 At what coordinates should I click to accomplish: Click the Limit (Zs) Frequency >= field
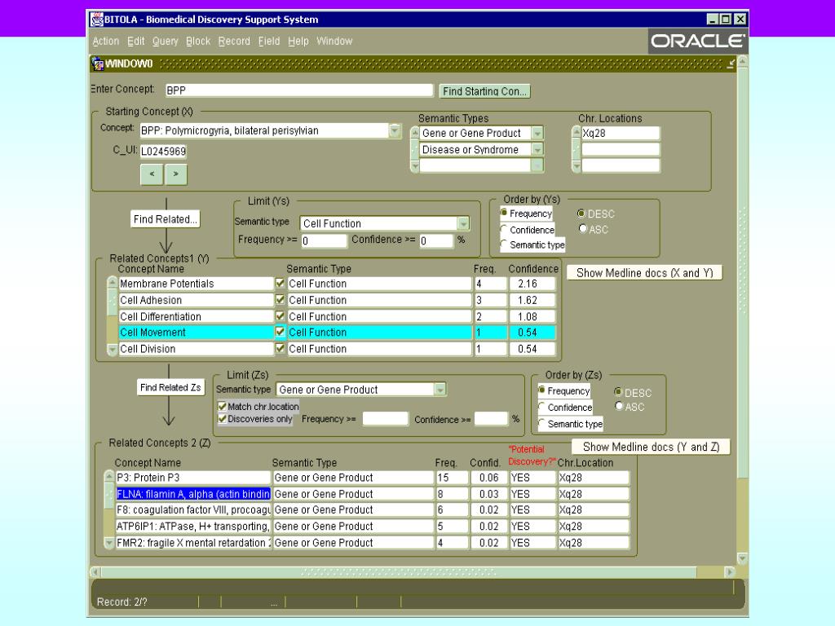386,419
